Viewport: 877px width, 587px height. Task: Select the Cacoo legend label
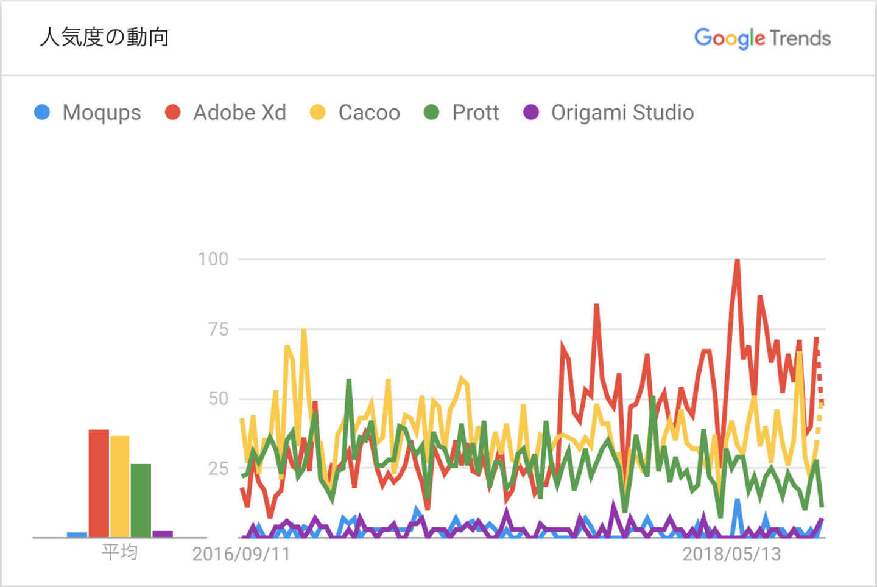click(369, 113)
